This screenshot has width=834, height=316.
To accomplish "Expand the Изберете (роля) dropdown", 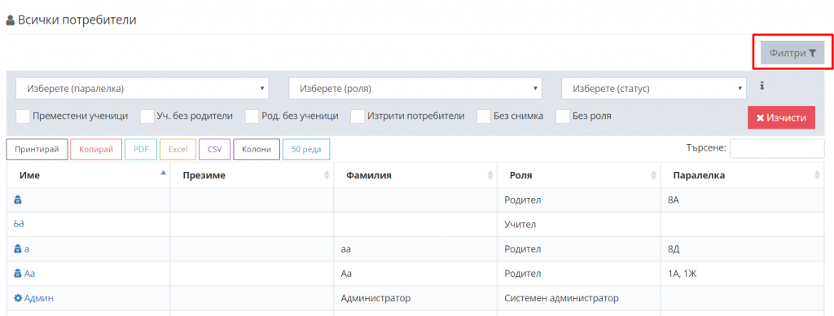I will [415, 89].
